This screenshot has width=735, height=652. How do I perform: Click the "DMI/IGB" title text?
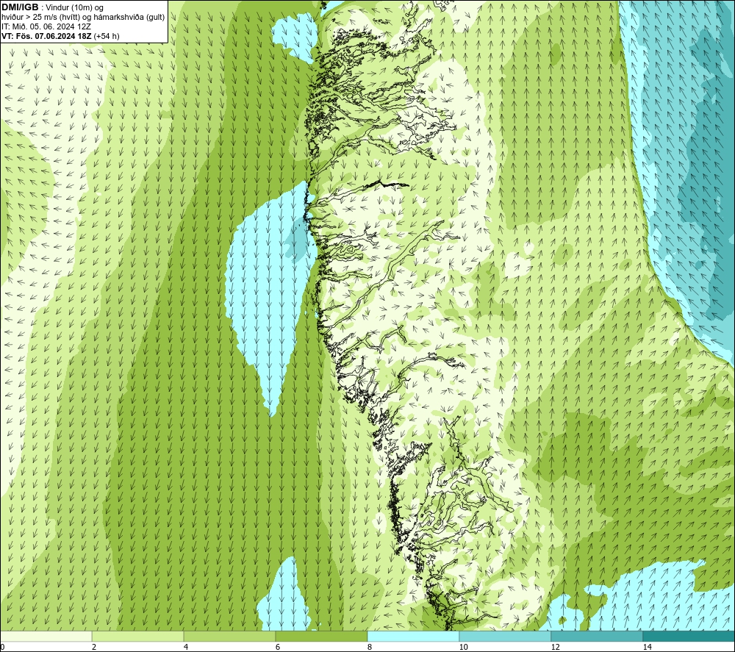point(20,7)
